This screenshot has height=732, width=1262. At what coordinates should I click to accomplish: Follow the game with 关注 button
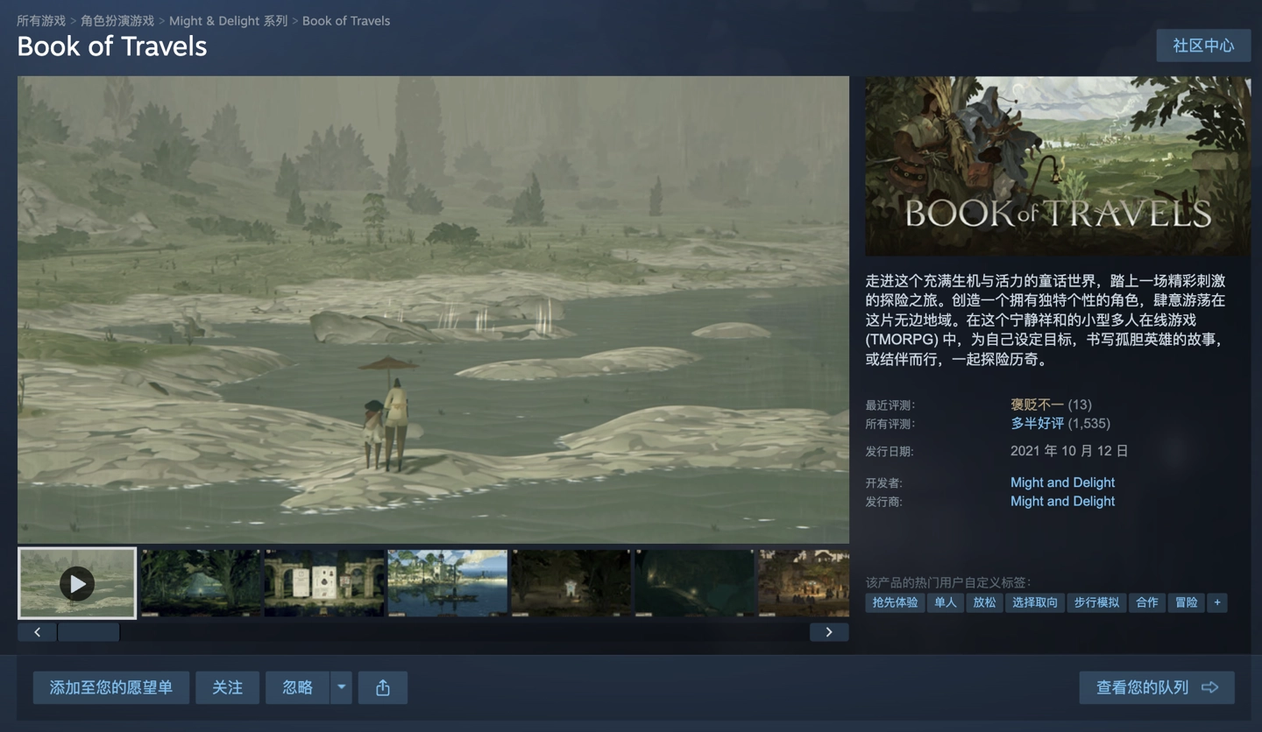[227, 687]
